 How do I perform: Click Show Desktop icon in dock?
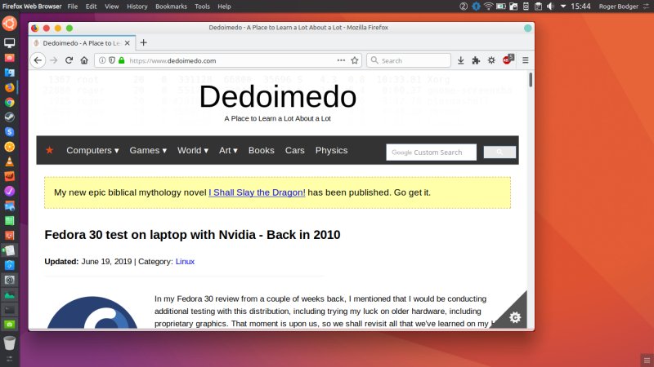pyautogui.click(x=9, y=42)
